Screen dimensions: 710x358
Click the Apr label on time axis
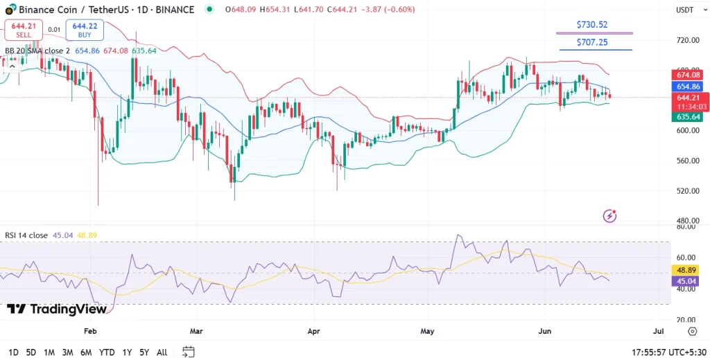(313, 331)
